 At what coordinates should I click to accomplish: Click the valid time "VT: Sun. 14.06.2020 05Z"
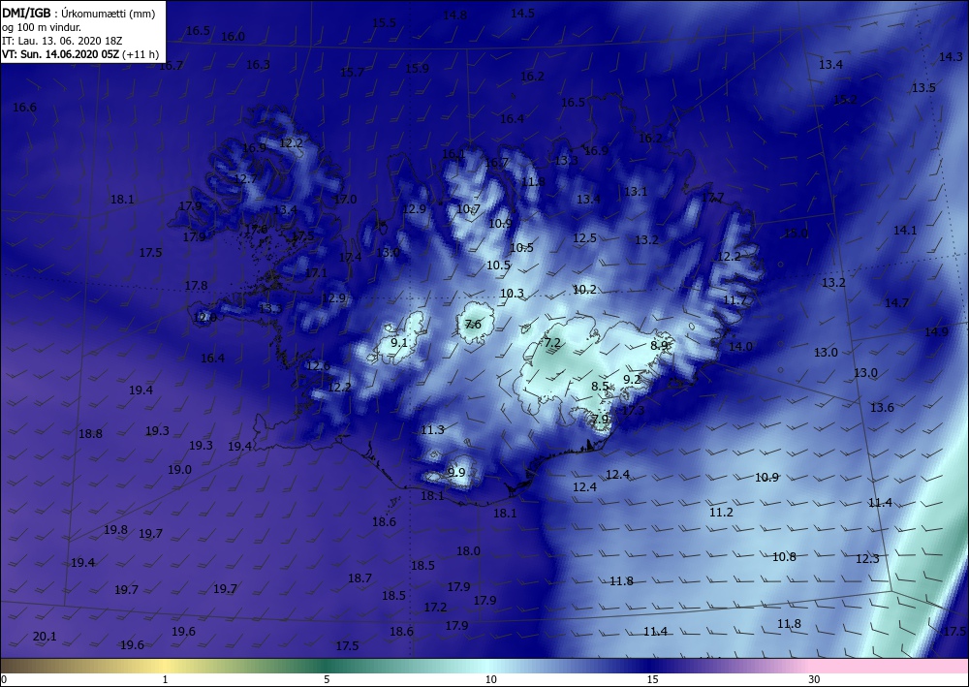(x=60, y=54)
